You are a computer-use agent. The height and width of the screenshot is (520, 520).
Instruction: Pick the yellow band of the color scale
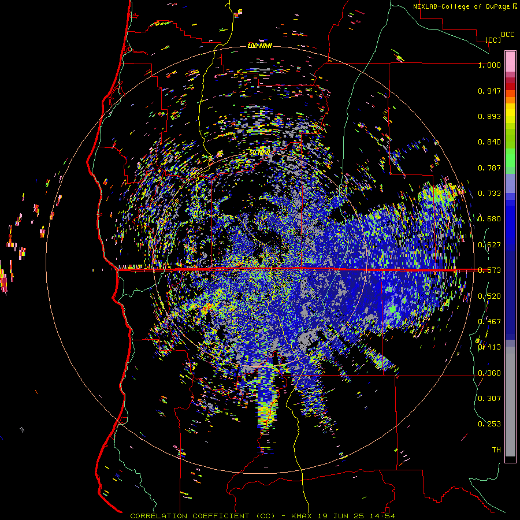[x=510, y=113]
